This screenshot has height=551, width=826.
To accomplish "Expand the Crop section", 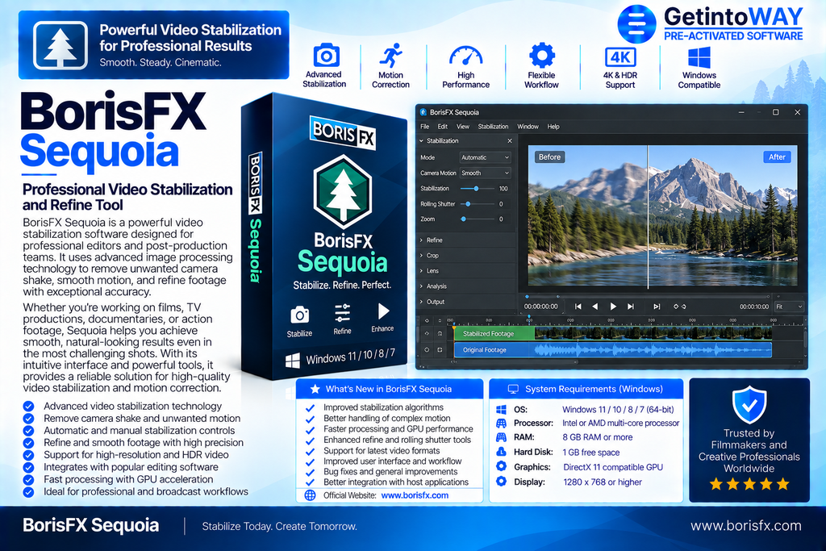I will coord(421,256).
